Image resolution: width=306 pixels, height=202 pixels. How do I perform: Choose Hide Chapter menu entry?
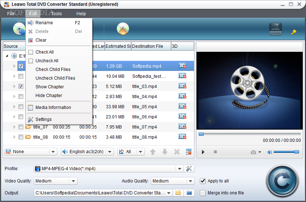(59, 96)
